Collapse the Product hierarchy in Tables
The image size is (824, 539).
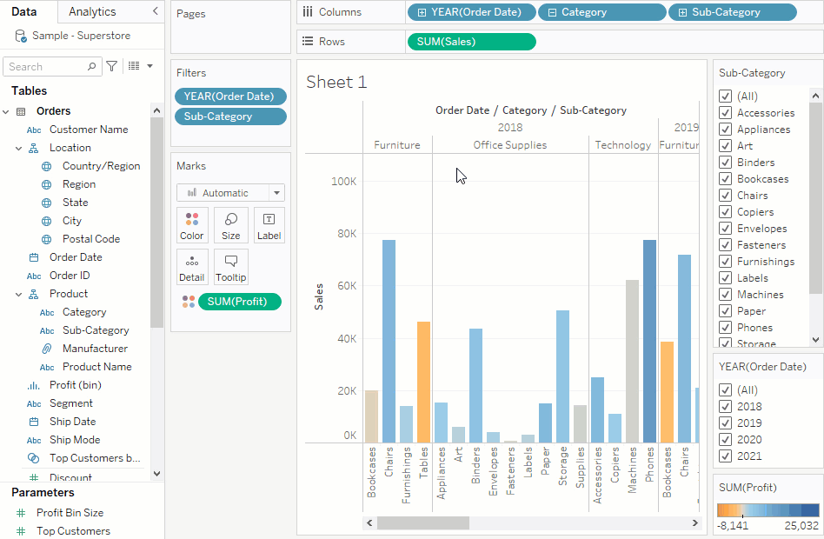(19, 294)
